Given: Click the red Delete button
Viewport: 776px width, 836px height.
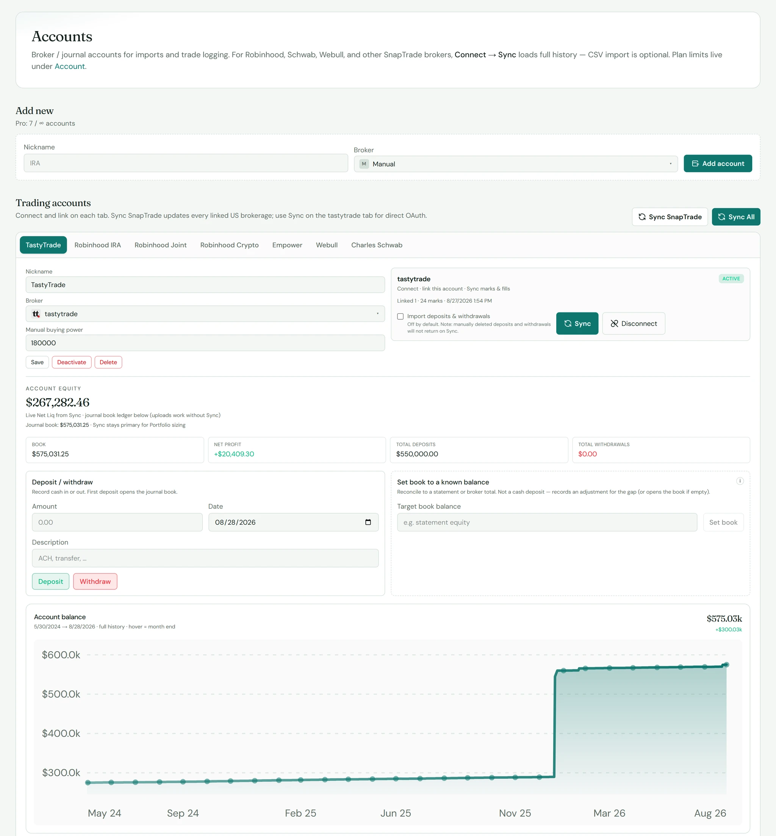Looking at the screenshot, I should 108,362.
